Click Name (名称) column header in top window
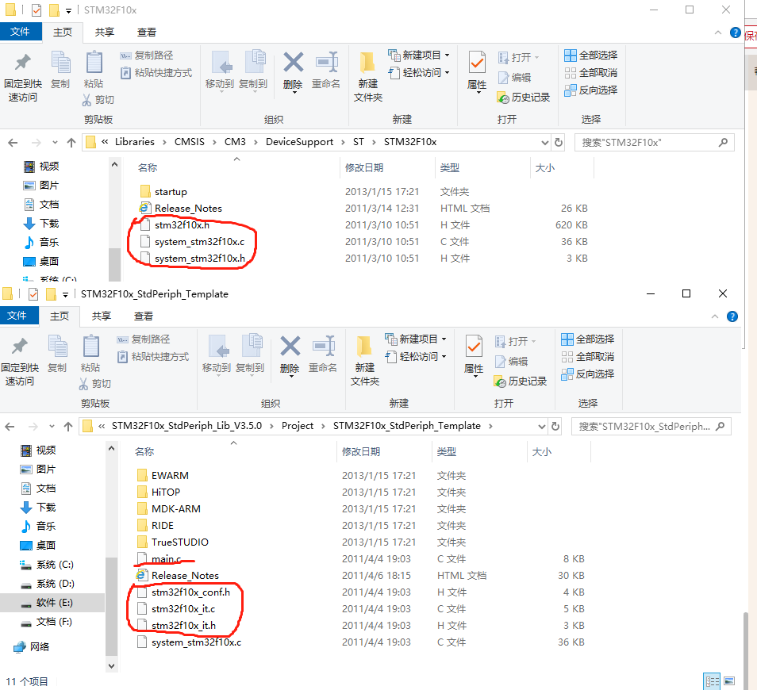This screenshot has height=690, width=757. [x=148, y=168]
